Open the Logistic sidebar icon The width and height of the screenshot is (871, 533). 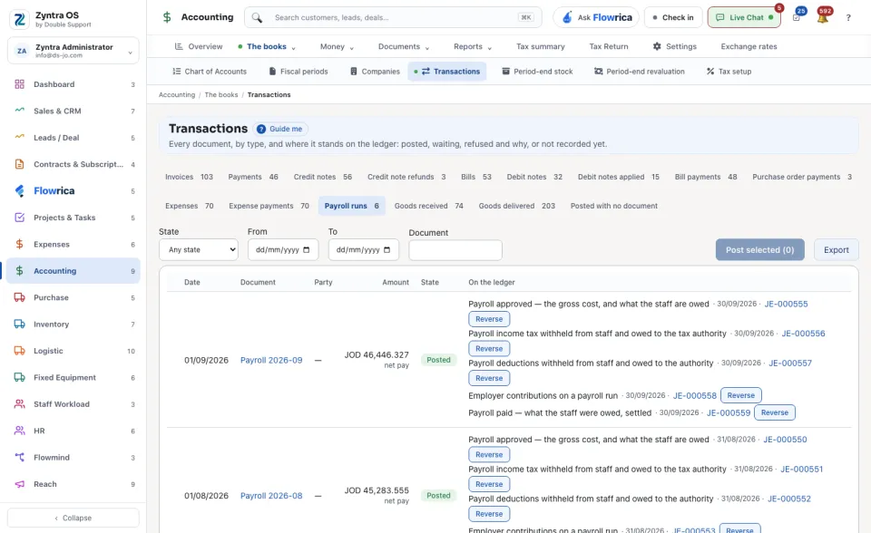tap(19, 350)
